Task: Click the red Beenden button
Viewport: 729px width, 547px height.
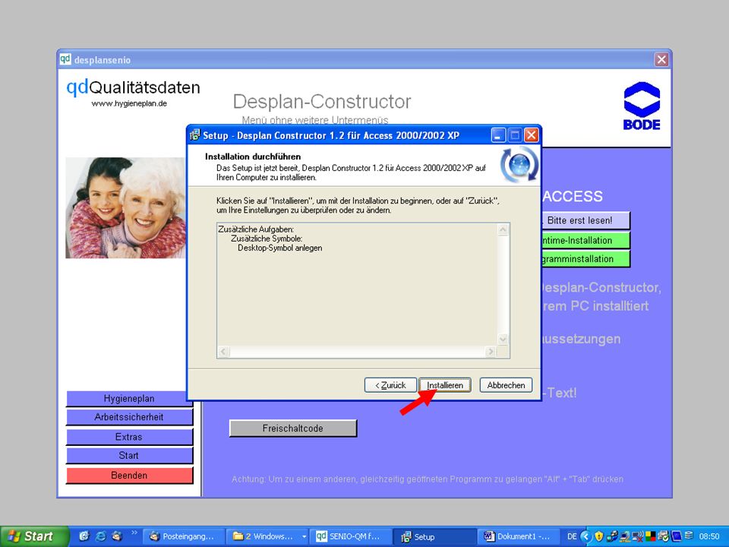Action: (x=129, y=476)
